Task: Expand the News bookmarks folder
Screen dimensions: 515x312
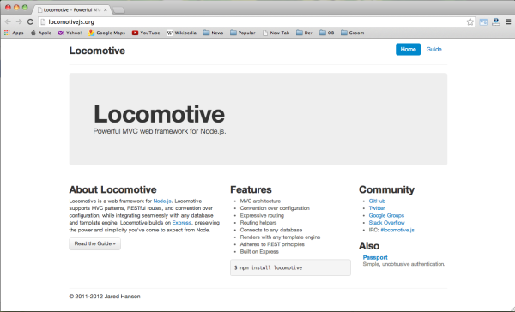Action: 213,33
